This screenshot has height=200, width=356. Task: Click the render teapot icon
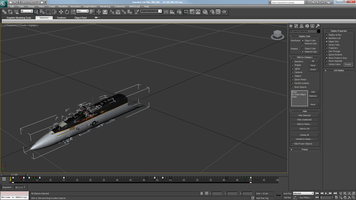click(x=224, y=12)
